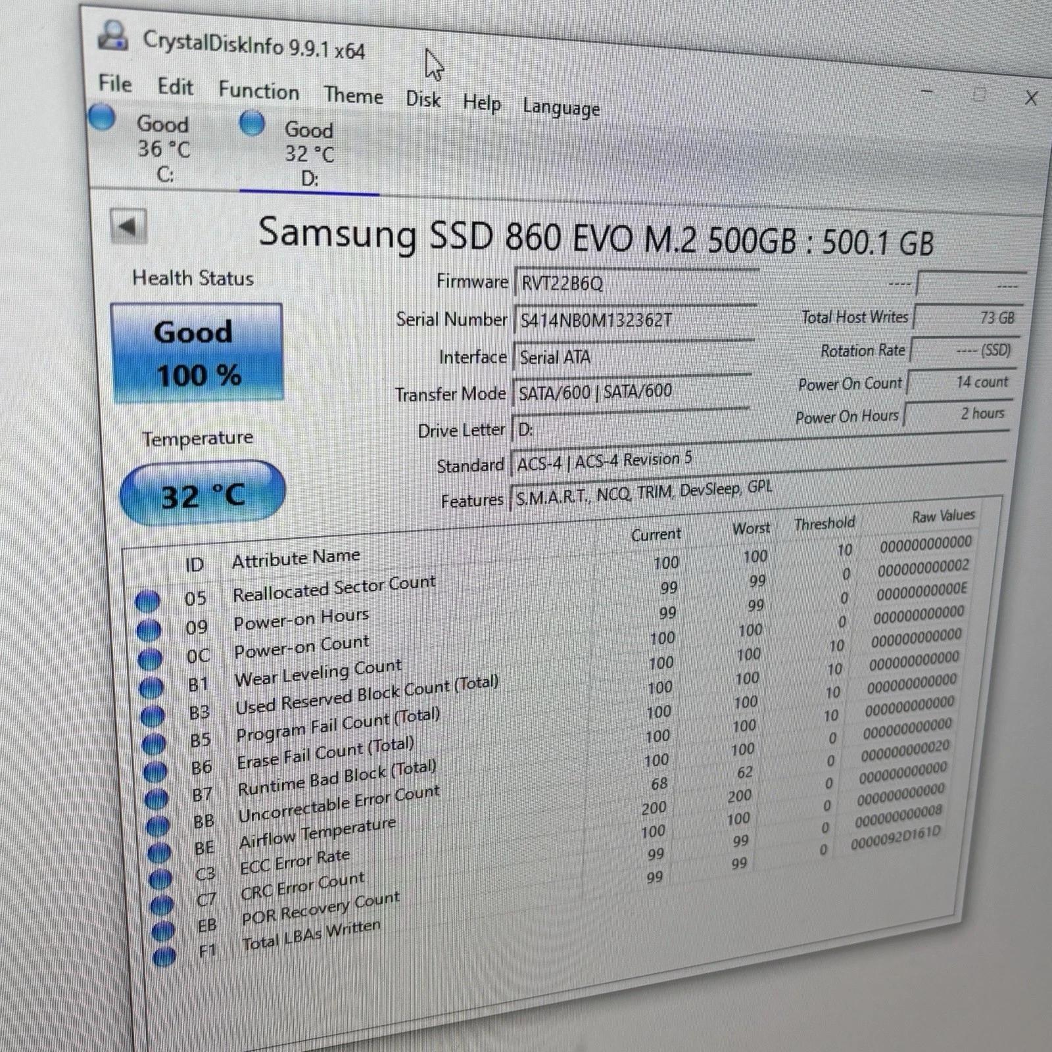
Task: Open the Function menu
Action: pyautogui.click(x=258, y=91)
